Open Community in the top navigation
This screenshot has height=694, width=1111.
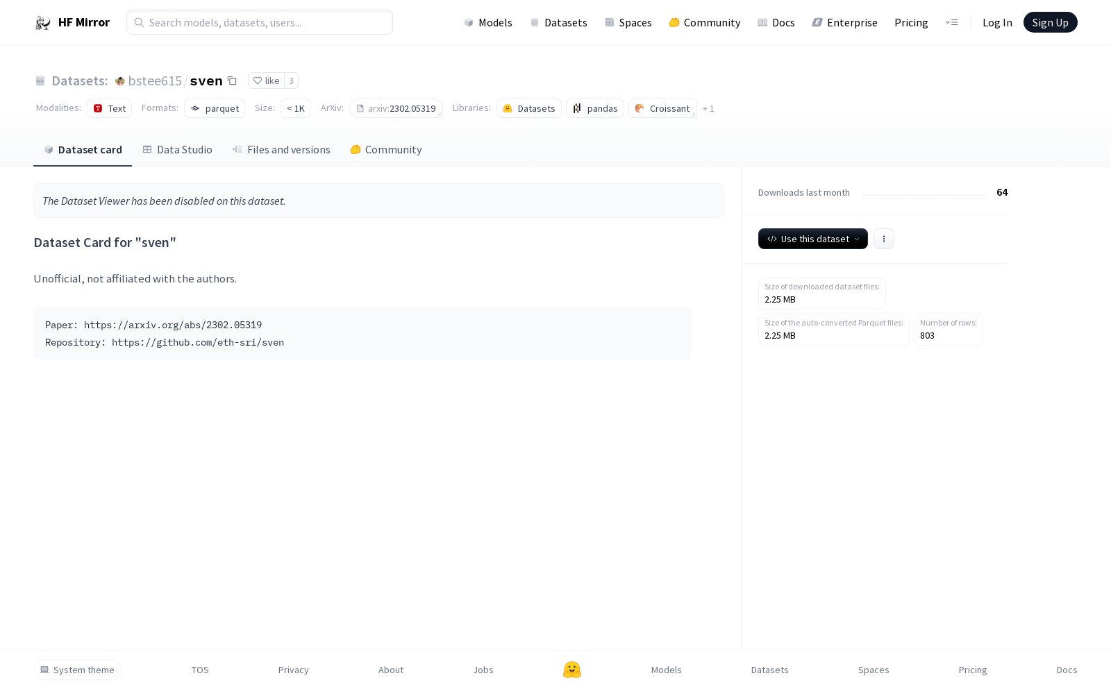pyautogui.click(x=705, y=22)
